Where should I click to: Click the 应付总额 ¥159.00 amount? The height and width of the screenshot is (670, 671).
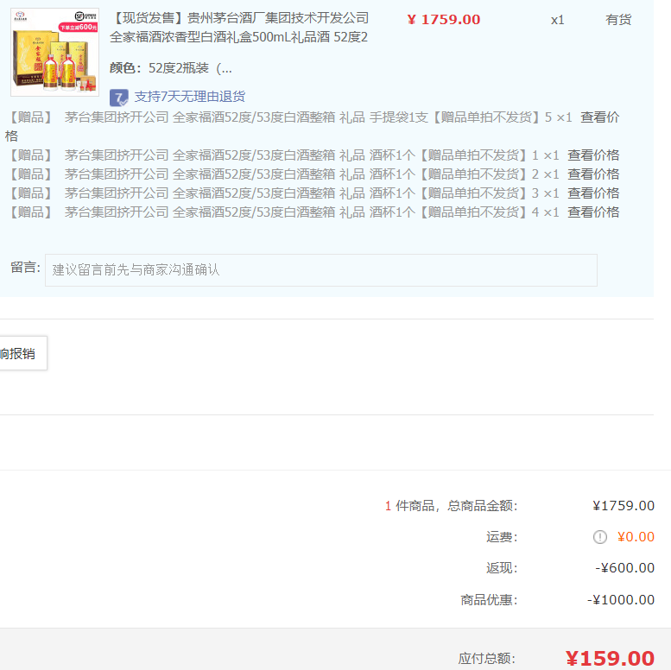coord(610,659)
